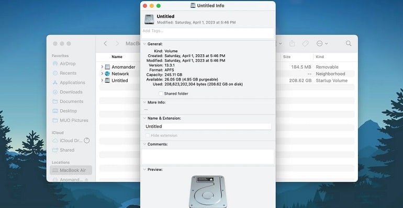Screen dimensions: 403x208
Task: Collapse the General section
Action: tap(144, 44)
